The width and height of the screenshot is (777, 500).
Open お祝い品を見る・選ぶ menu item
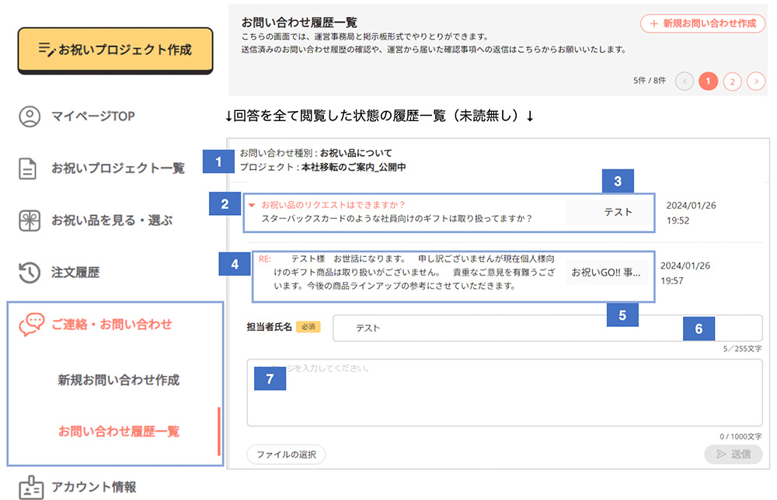tap(112, 220)
